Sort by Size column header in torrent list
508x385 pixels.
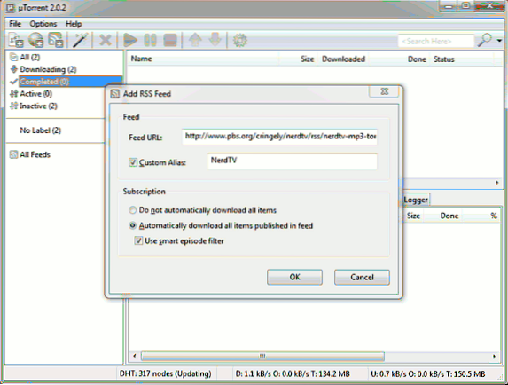pyautogui.click(x=299, y=59)
